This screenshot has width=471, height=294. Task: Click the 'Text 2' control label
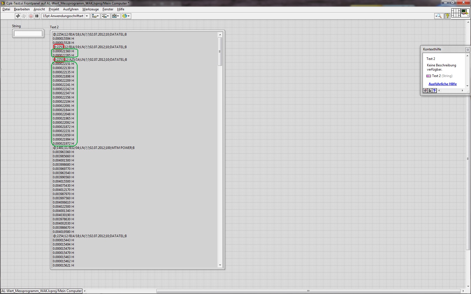coord(54,27)
